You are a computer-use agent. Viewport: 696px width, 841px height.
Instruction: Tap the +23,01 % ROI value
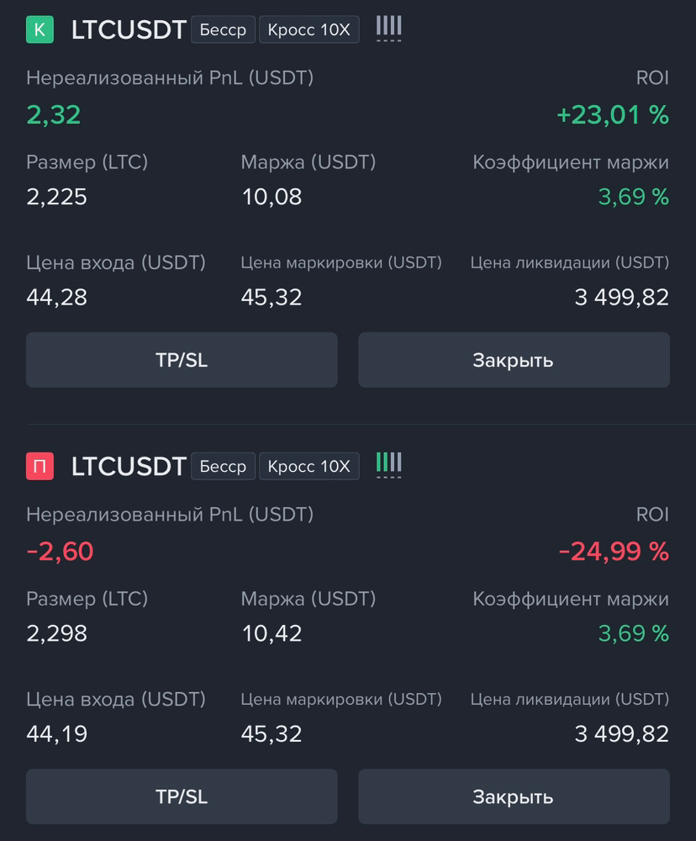coord(613,114)
